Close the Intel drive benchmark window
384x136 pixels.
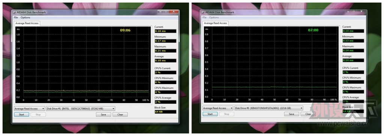pos(174,12)
